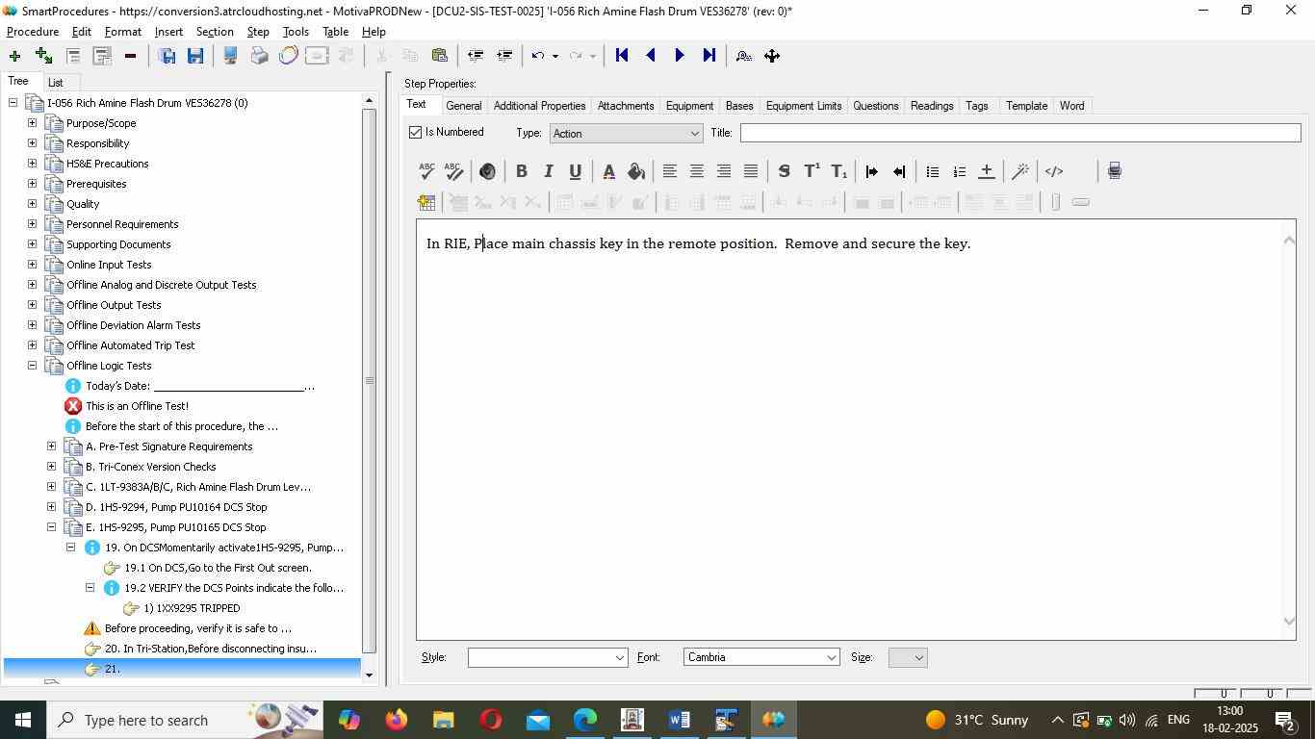Screen dimensions: 1315x739
Task: Uncheck the Is Numbered checkbox
Action: (x=416, y=133)
